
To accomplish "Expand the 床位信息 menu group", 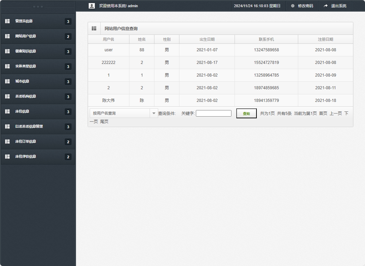I will click(x=22, y=111).
